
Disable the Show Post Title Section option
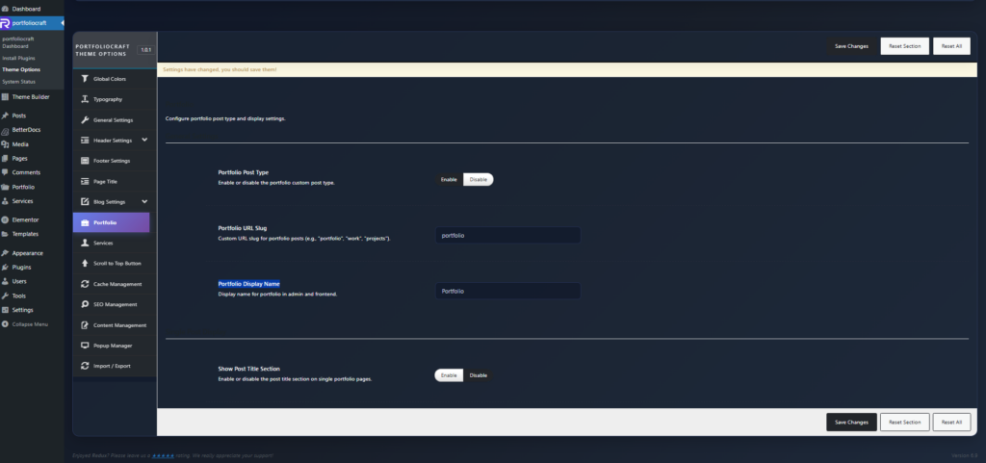[479, 375]
